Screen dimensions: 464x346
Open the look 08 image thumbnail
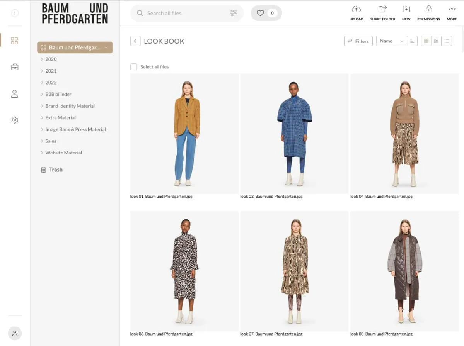coord(404,271)
